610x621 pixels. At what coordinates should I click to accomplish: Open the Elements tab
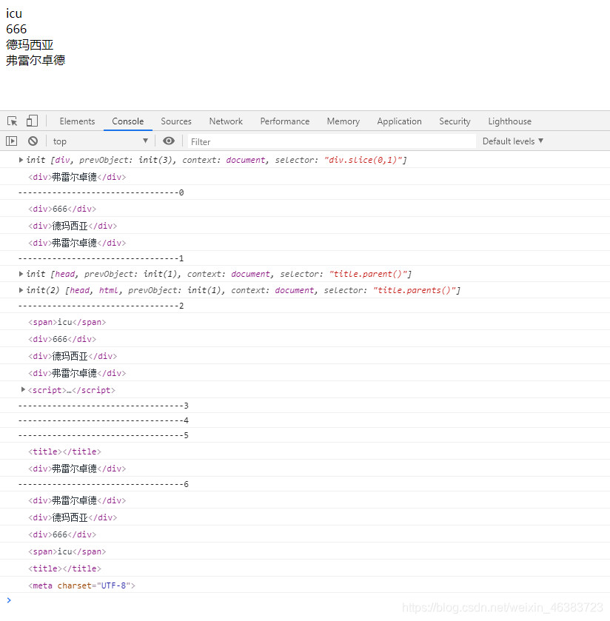[77, 121]
